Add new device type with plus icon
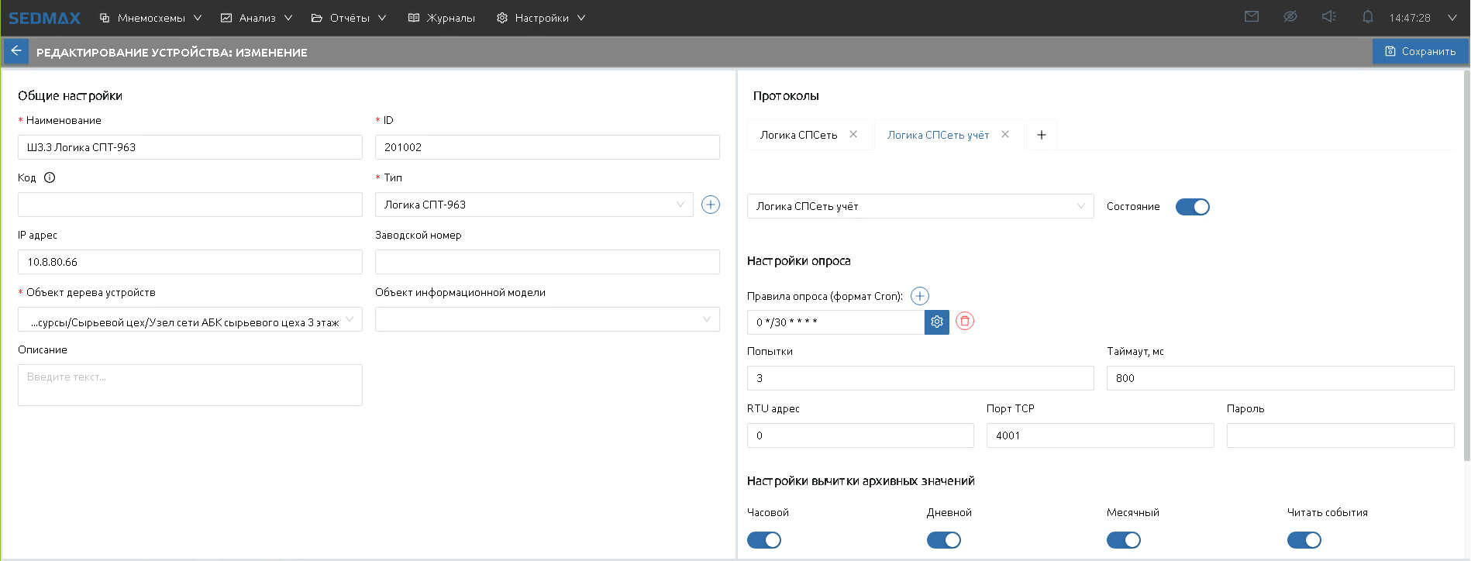This screenshot has height=561, width=1471. click(x=710, y=205)
